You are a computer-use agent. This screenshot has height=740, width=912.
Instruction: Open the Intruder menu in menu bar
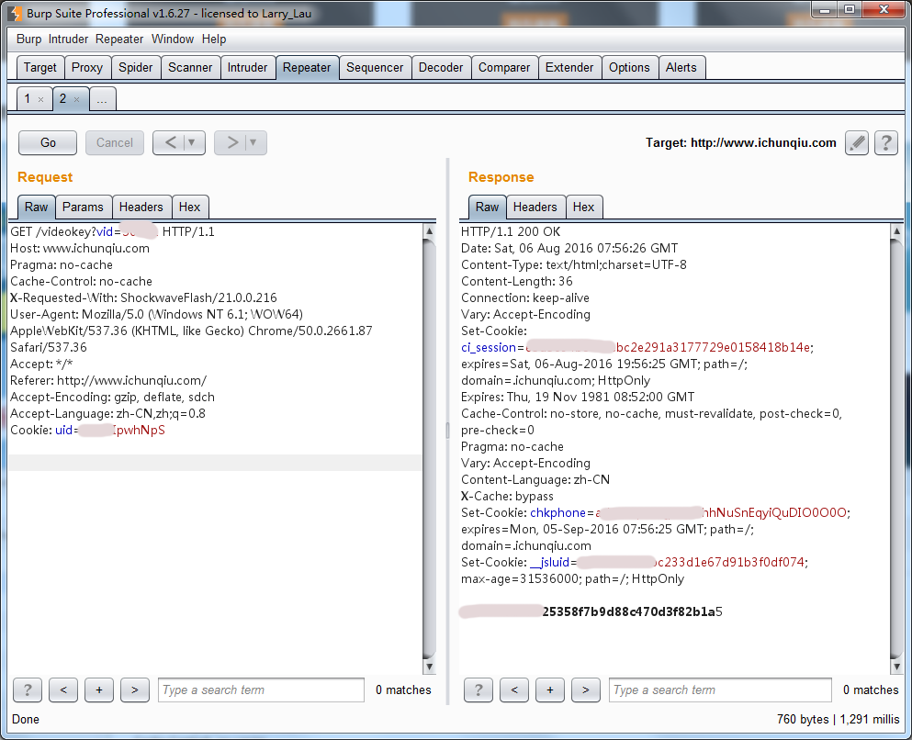[x=69, y=39]
